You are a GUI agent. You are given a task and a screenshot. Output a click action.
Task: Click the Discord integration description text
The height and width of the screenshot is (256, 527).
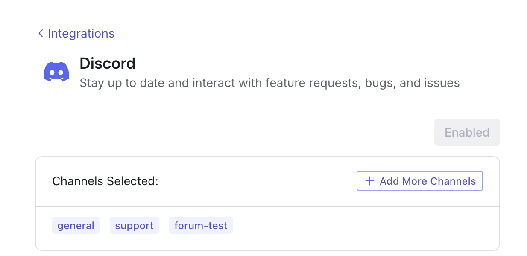(269, 83)
